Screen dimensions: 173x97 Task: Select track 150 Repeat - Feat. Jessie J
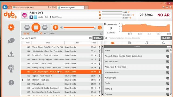coord(61,76)
